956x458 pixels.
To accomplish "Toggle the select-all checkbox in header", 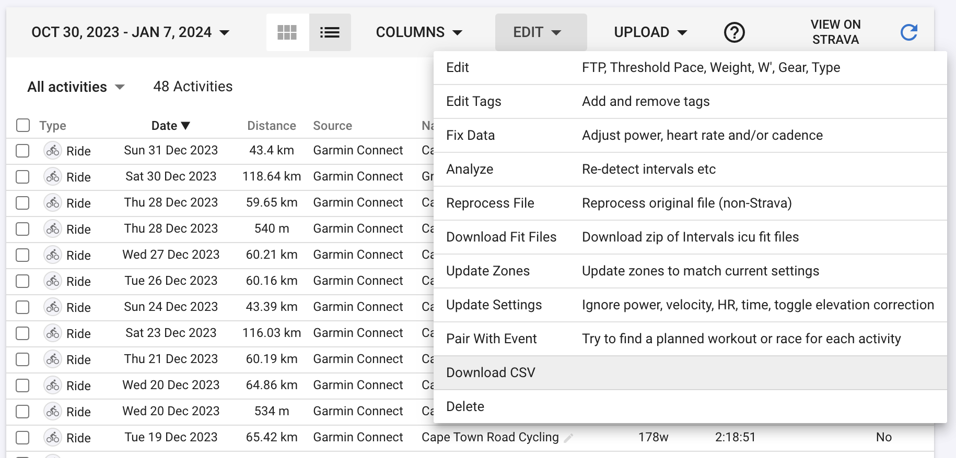I will pos(23,126).
